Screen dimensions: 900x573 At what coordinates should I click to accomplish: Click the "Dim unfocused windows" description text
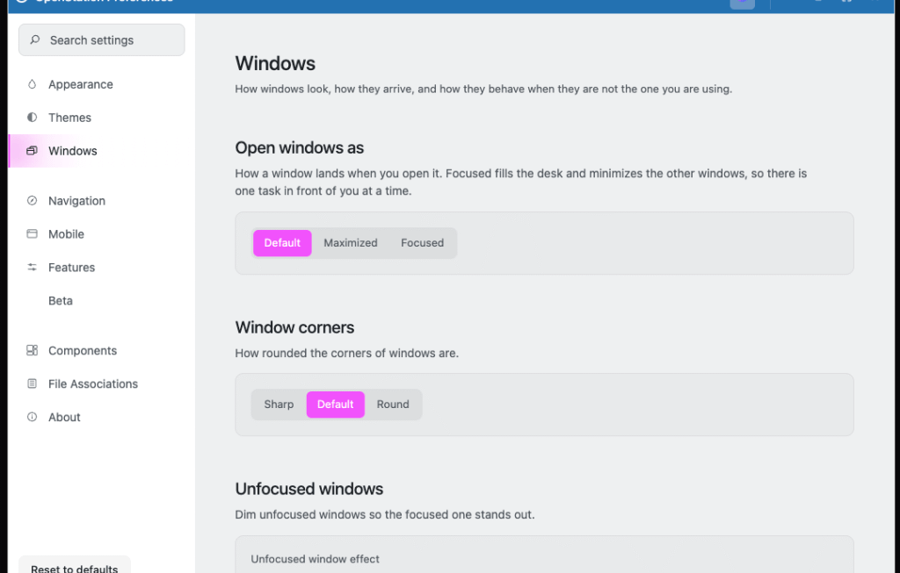tap(385, 514)
